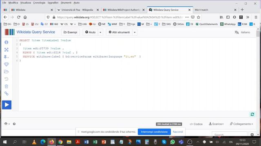Open Excel from the taskbar
The height and width of the screenshot is (146, 261).
click(95, 142)
